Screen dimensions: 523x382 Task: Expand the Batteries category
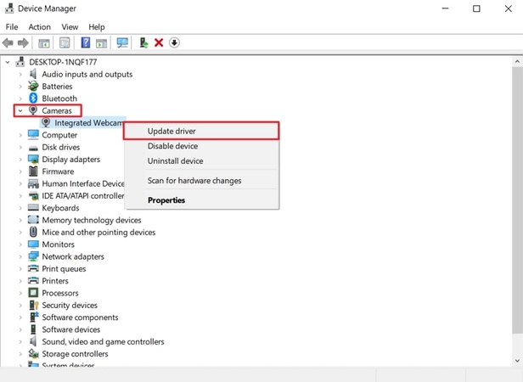[20, 87]
